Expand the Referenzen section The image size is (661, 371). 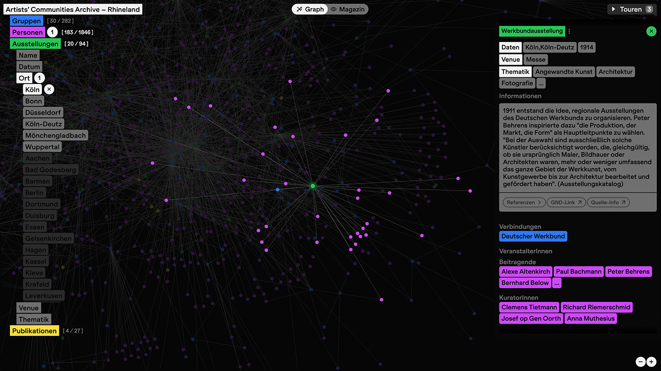(x=524, y=203)
